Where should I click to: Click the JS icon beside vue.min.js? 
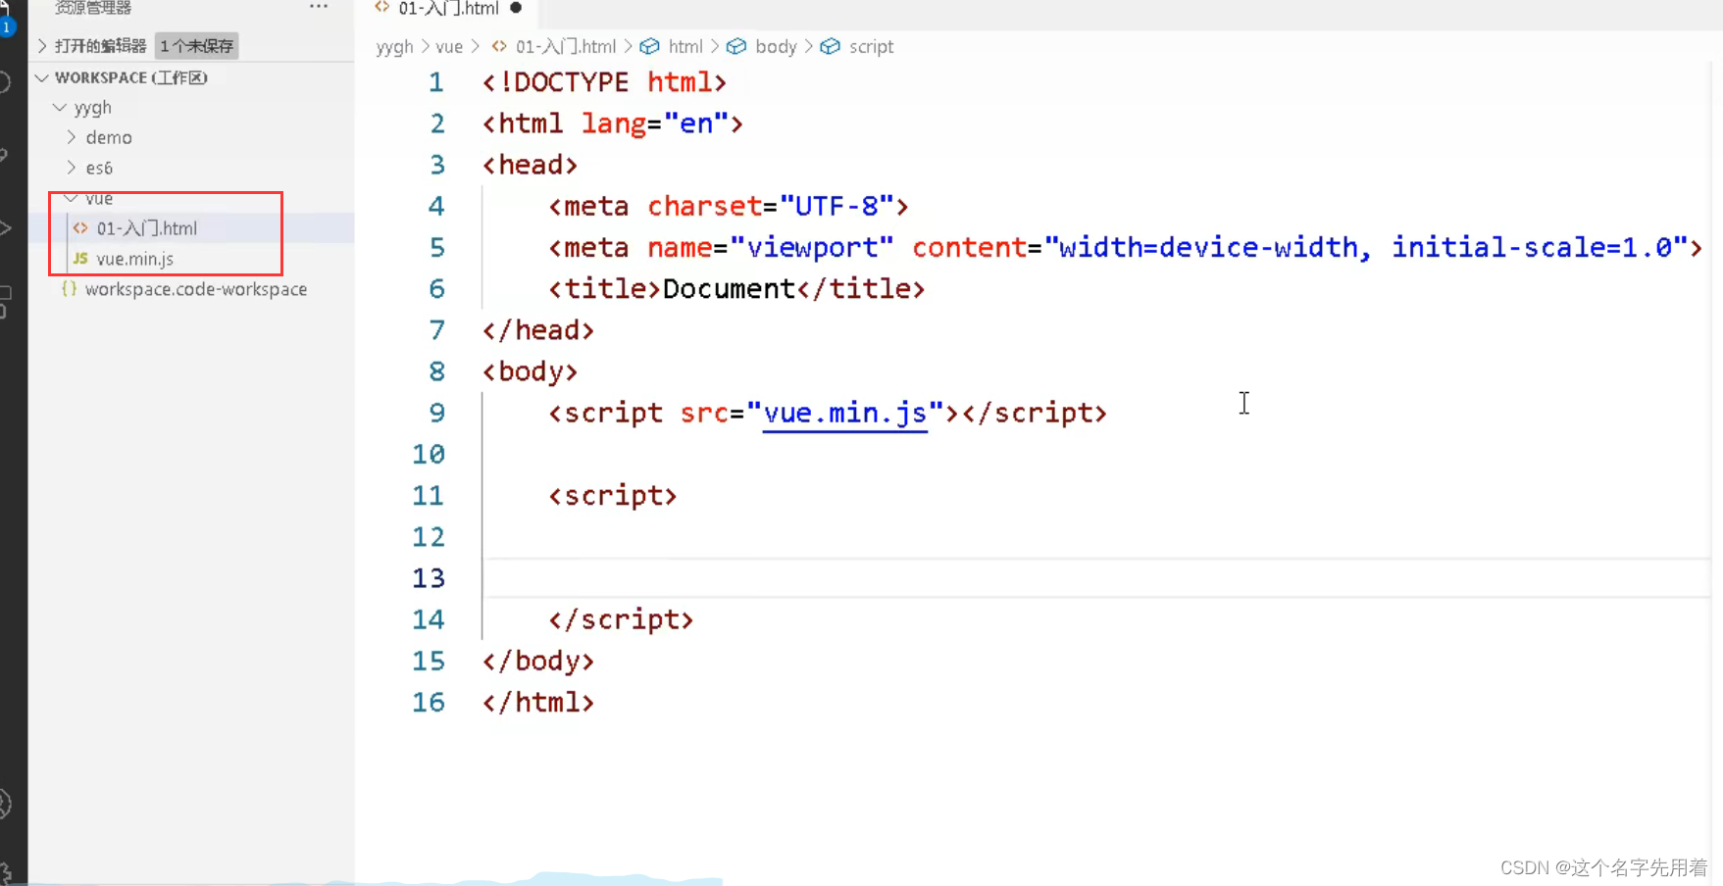80,259
